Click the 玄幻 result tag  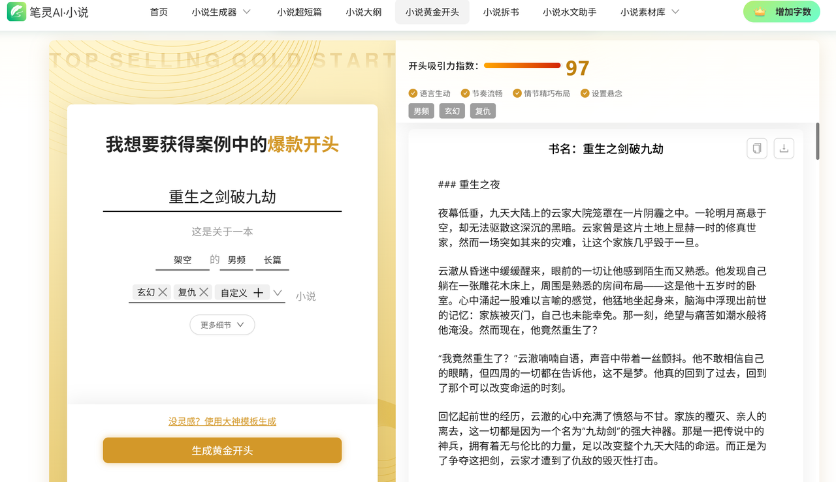tap(452, 111)
